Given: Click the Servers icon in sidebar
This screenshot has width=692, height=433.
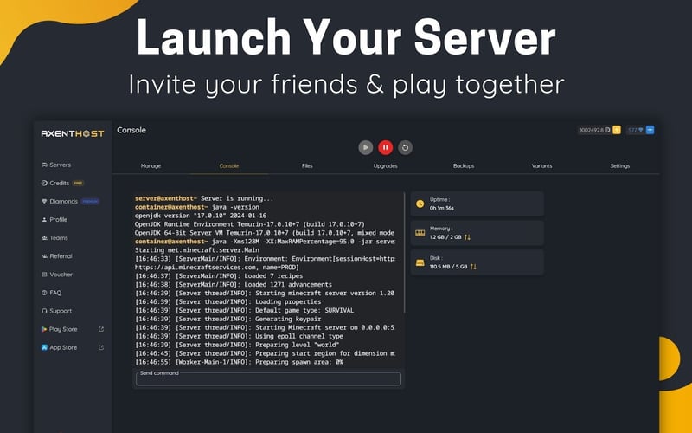Looking at the screenshot, I should tap(44, 165).
